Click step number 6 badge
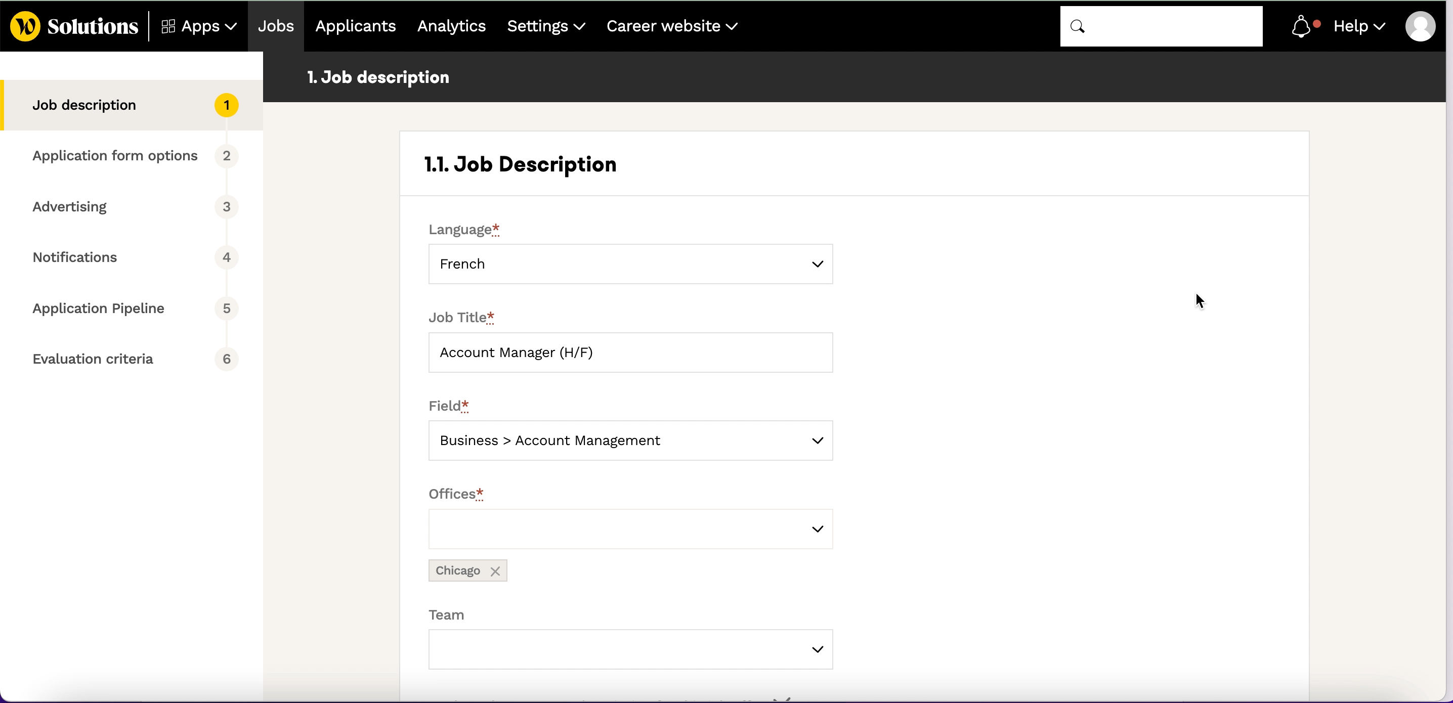 [x=226, y=359]
